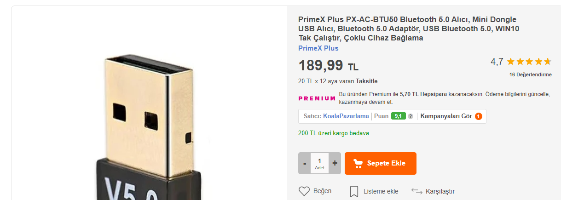This screenshot has width=561, height=200.
Task: Click the Karşılaştır compare arrows icon
Action: pos(417,191)
